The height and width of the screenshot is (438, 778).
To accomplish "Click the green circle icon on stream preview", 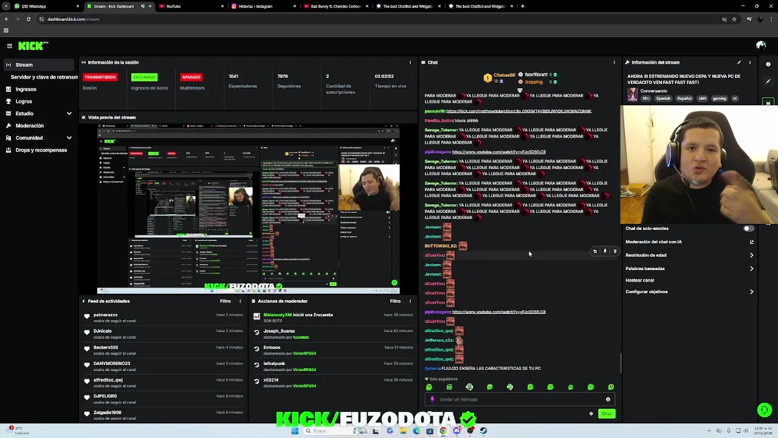I will pos(394,283).
